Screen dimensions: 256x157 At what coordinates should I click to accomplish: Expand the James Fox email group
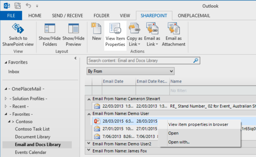click(x=88, y=150)
